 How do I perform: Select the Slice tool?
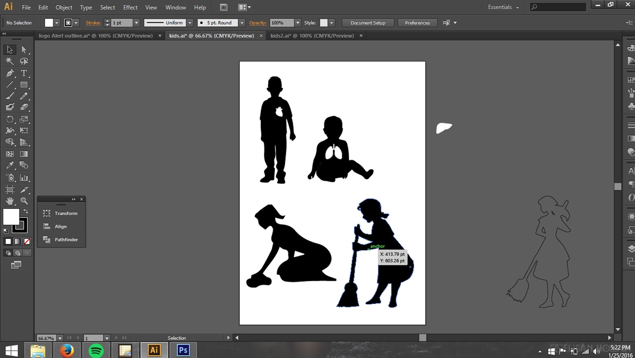click(x=24, y=189)
